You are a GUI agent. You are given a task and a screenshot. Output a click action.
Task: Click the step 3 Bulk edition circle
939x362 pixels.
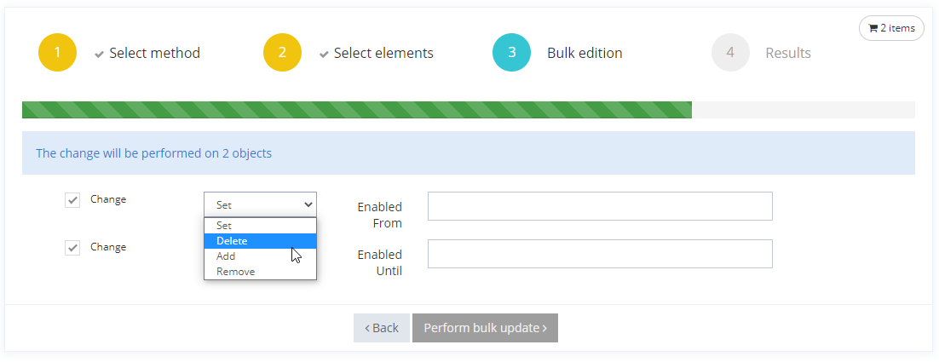(511, 53)
